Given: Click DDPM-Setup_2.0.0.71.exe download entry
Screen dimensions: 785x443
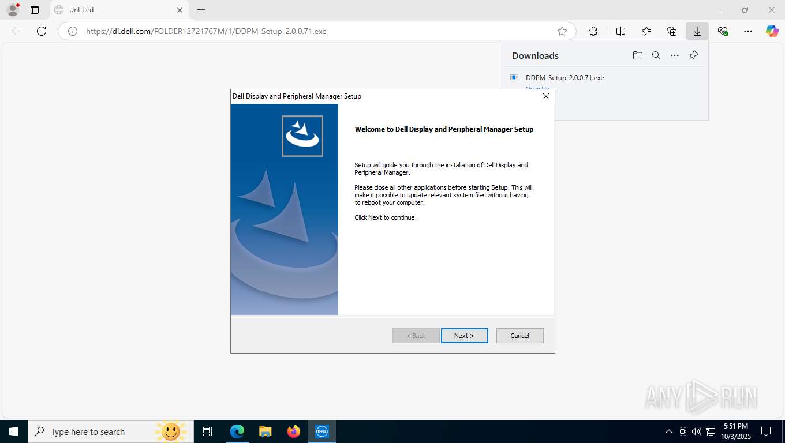Looking at the screenshot, I should point(565,77).
